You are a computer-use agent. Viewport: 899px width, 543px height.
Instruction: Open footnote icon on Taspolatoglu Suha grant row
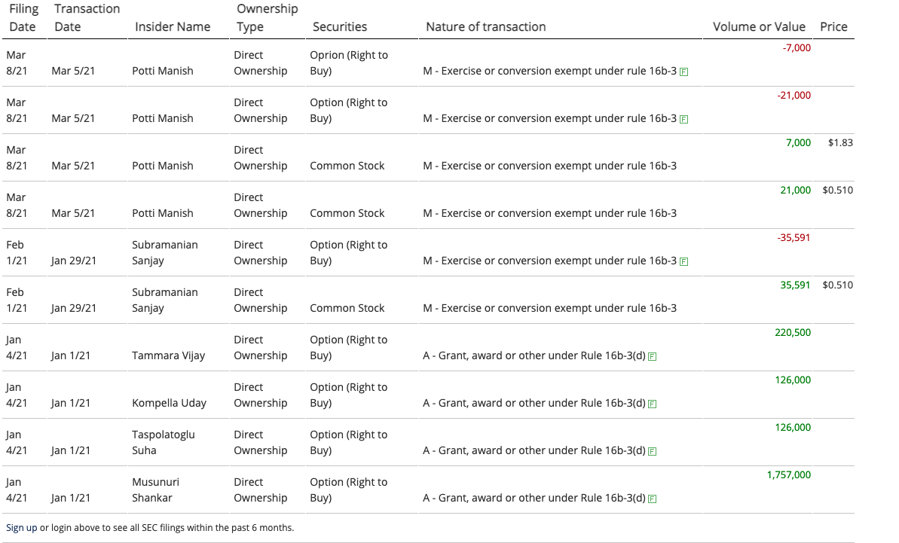tap(652, 451)
